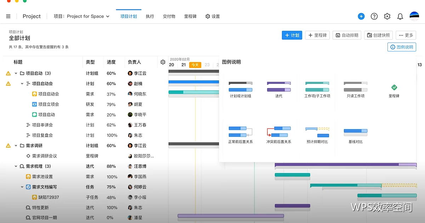Collapse the 需求文档编写 task
This screenshot has width=425, height=223.
22,187
